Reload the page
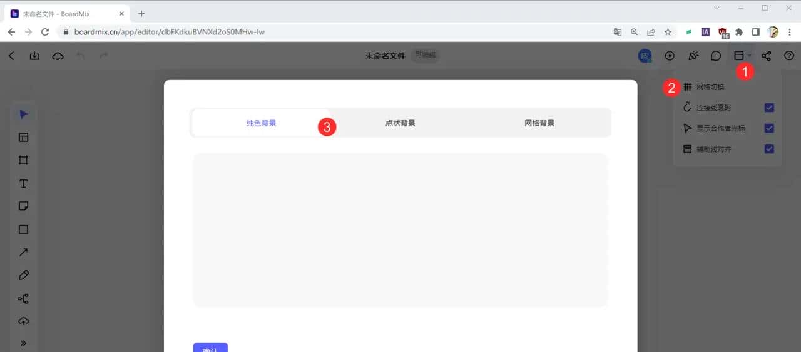 coord(45,31)
